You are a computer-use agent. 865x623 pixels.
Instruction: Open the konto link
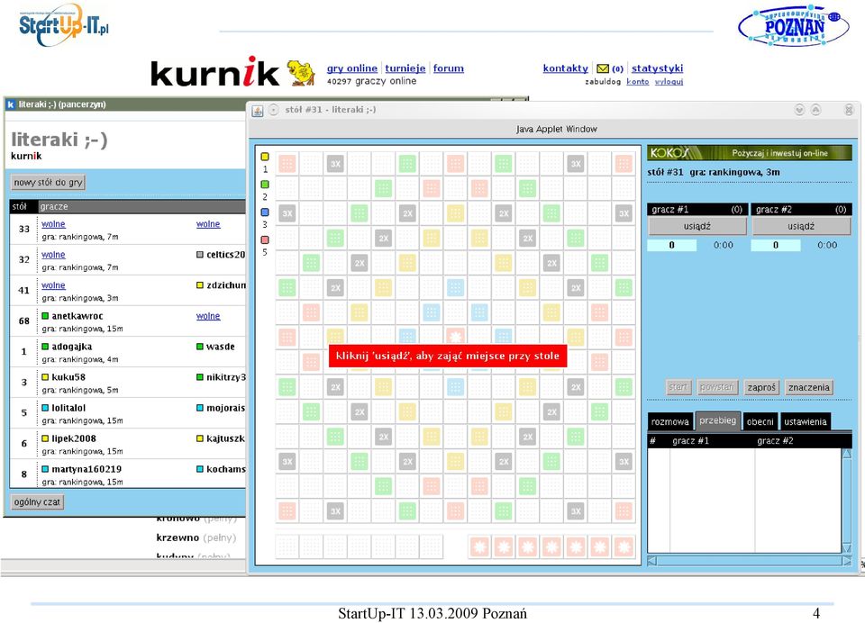[x=638, y=82]
